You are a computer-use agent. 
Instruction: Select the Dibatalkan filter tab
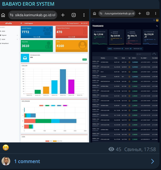[138, 49]
